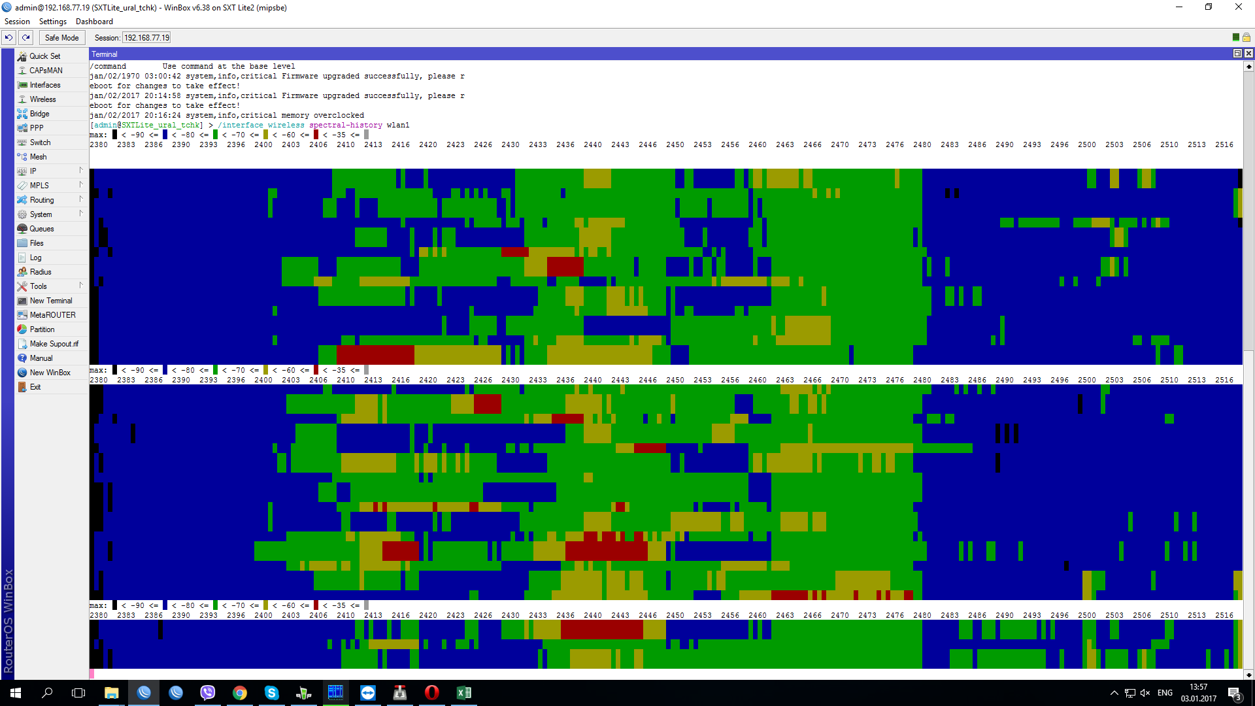Image resolution: width=1255 pixels, height=706 pixels.
Task: Click the Undo arrow icon
Action: click(9, 37)
